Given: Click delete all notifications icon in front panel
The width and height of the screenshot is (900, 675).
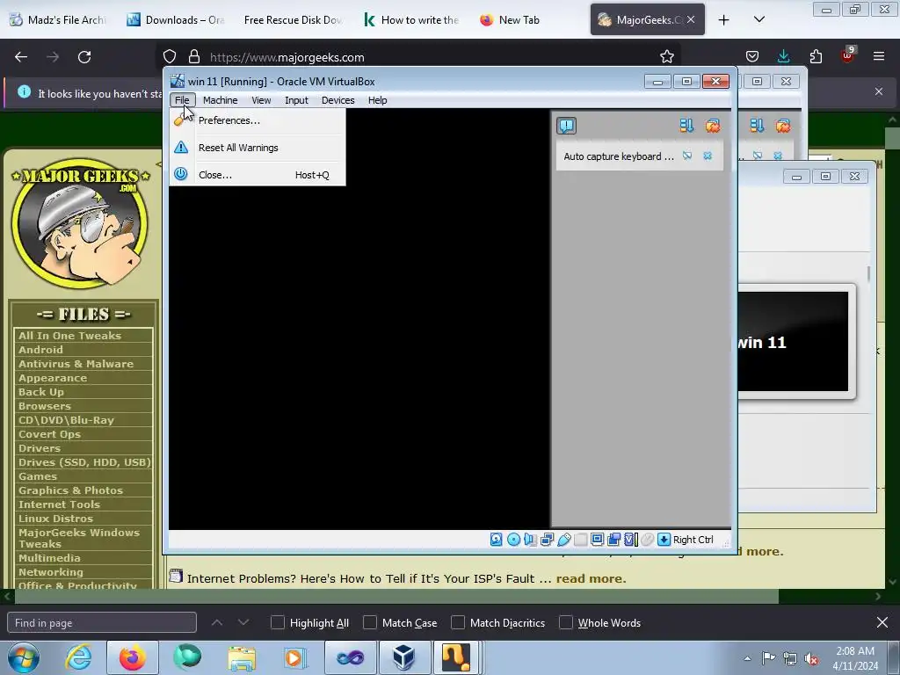Looking at the screenshot, I should pos(712,126).
